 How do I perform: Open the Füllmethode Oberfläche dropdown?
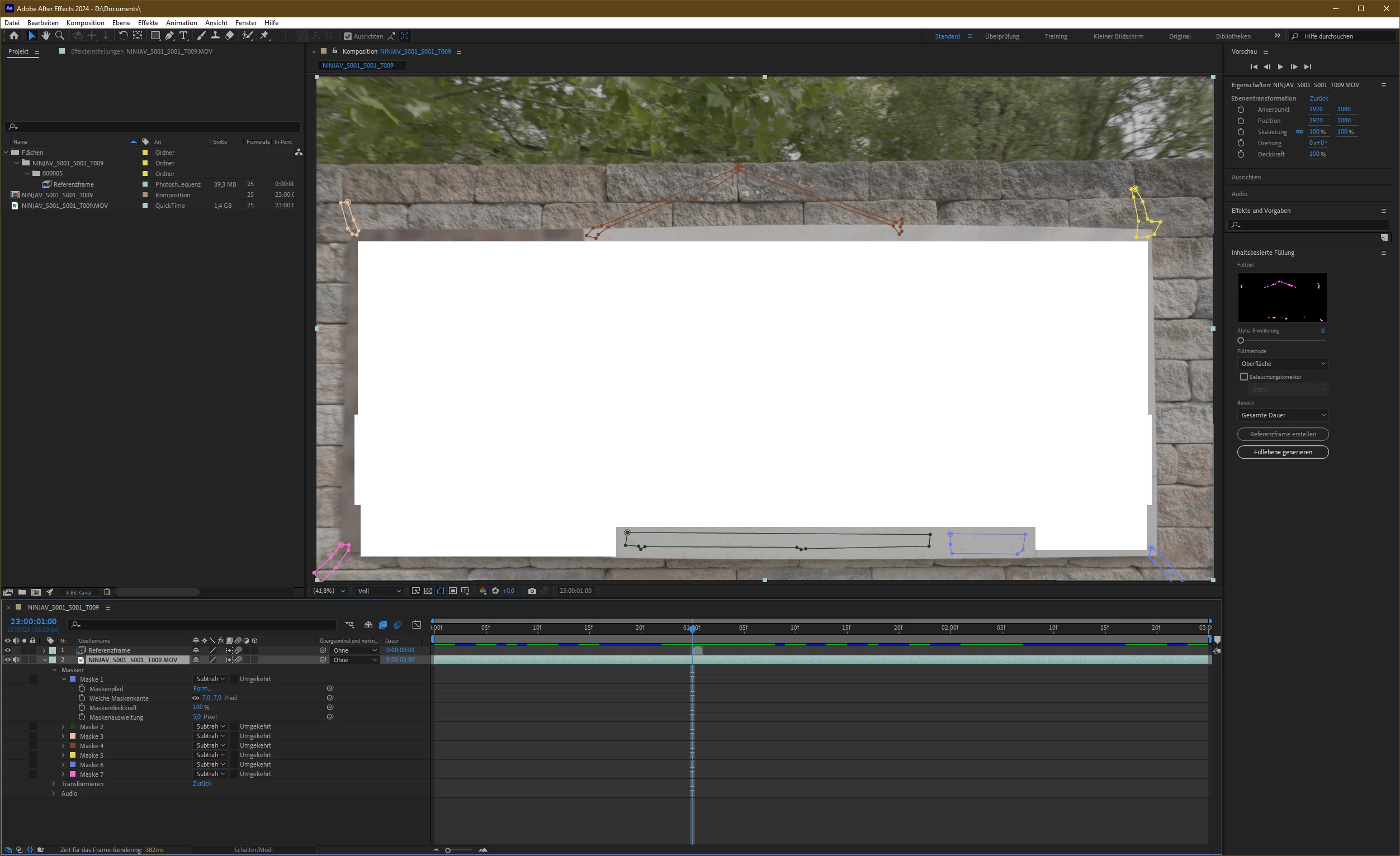pyautogui.click(x=1283, y=364)
